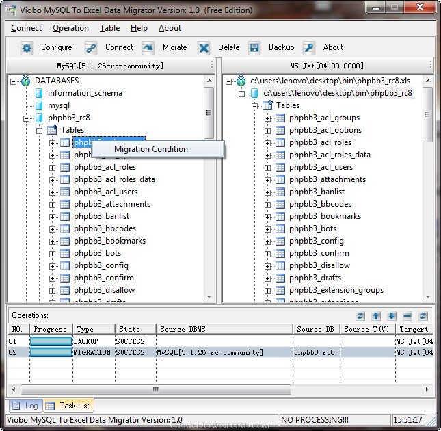The width and height of the screenshot is (441, 431).
Task: Click the first refresh icon in Operations
Action: [360, 316]
